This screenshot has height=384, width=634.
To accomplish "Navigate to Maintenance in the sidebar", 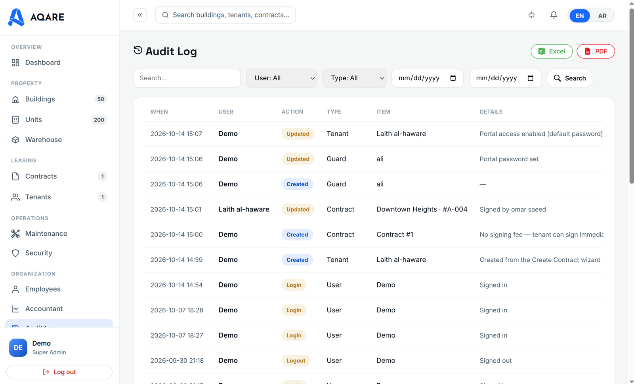I will pos(59,234).
